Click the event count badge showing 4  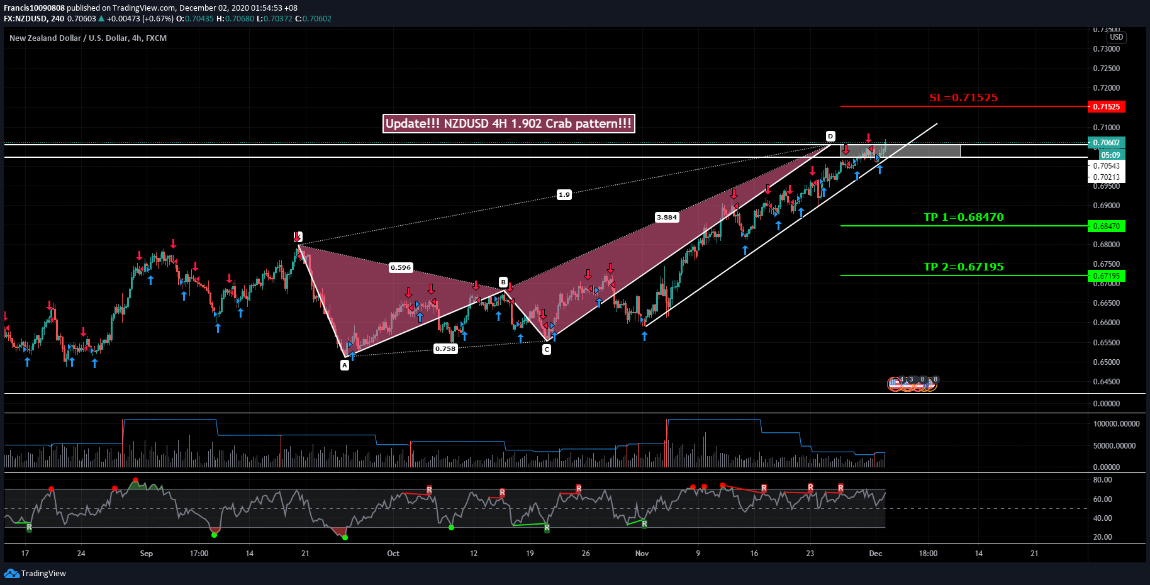902,379
